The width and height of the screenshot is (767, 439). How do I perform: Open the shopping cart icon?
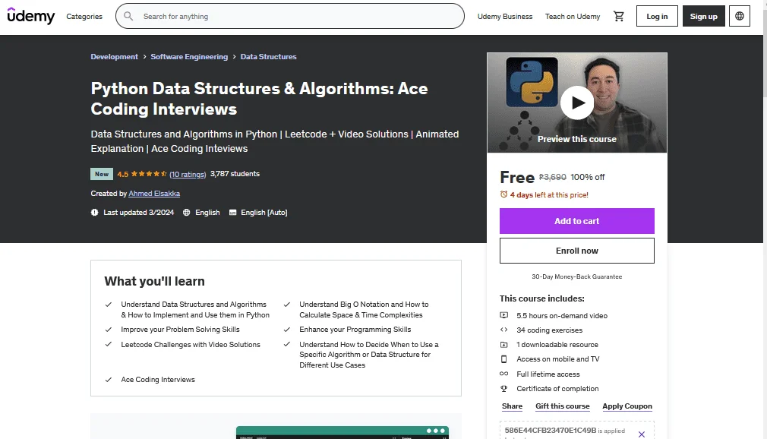click(619, 16)
